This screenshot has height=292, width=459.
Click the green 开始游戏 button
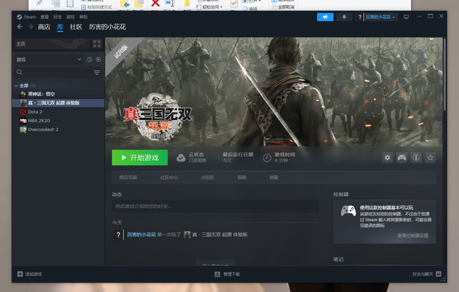coord(140,158)
